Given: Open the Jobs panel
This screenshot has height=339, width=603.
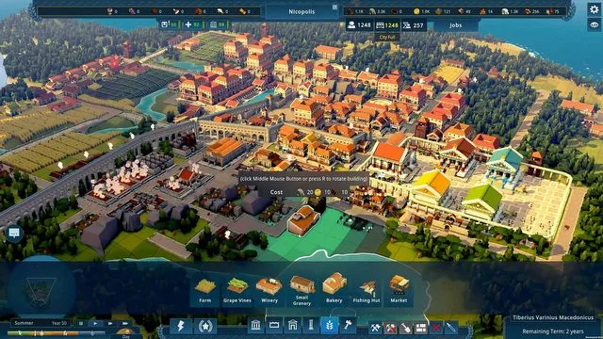Looking at the screenshot, I should click(x=455, y=25).
